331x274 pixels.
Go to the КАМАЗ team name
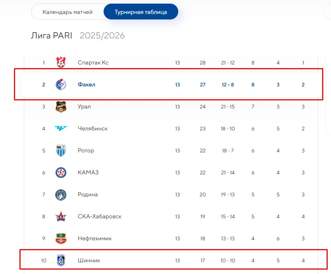pyautogui.click(x=88, y=173)
